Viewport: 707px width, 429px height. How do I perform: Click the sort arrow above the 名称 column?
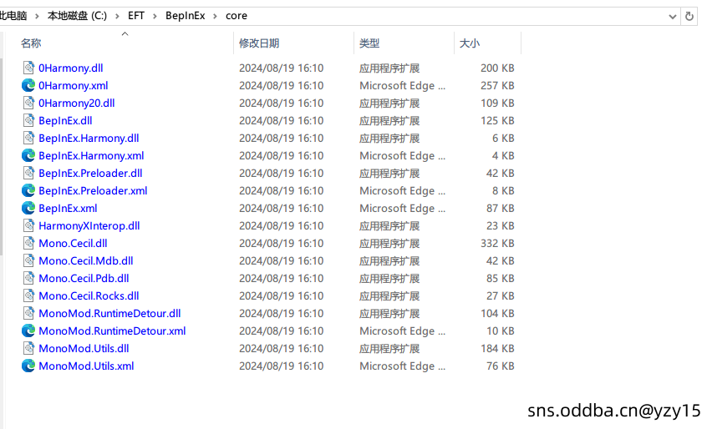coord(125,33)
